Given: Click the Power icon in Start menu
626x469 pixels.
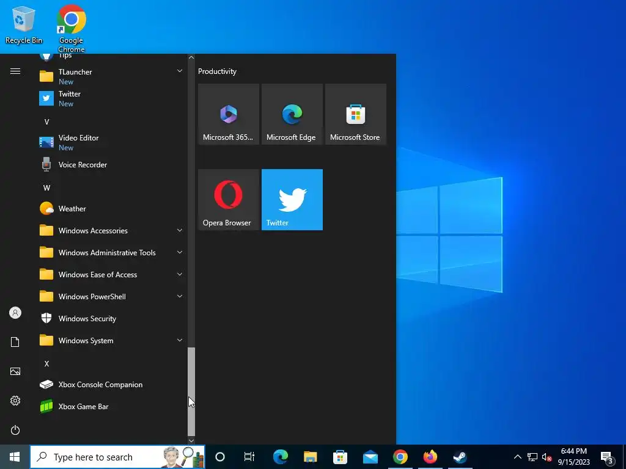Looking at the screenshot, I should coord(15,430).
